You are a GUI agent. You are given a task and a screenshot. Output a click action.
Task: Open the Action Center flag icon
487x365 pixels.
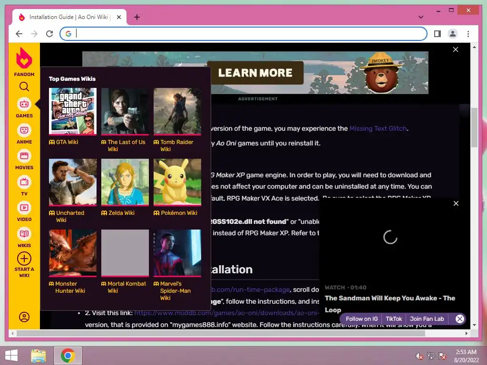pyautogui.click(x=442, y=356)
